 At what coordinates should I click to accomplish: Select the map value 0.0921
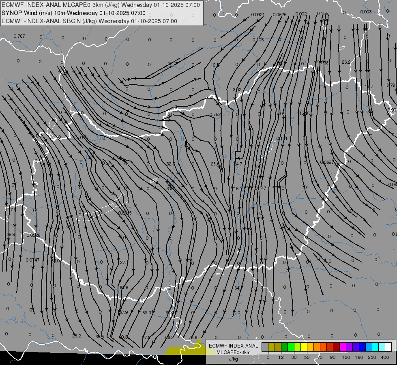pyautogui.click(x=258, y=15)
